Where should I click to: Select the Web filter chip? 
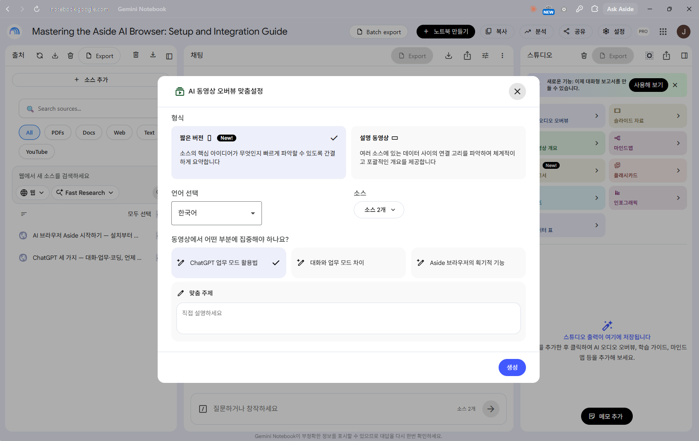[x=120, y=132]
